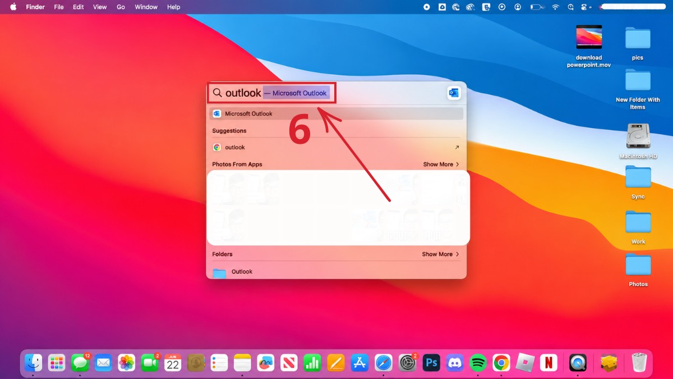Open Reminders from the Dock
This screenshot has height=379, width=673.
click(x=219, y=363)
